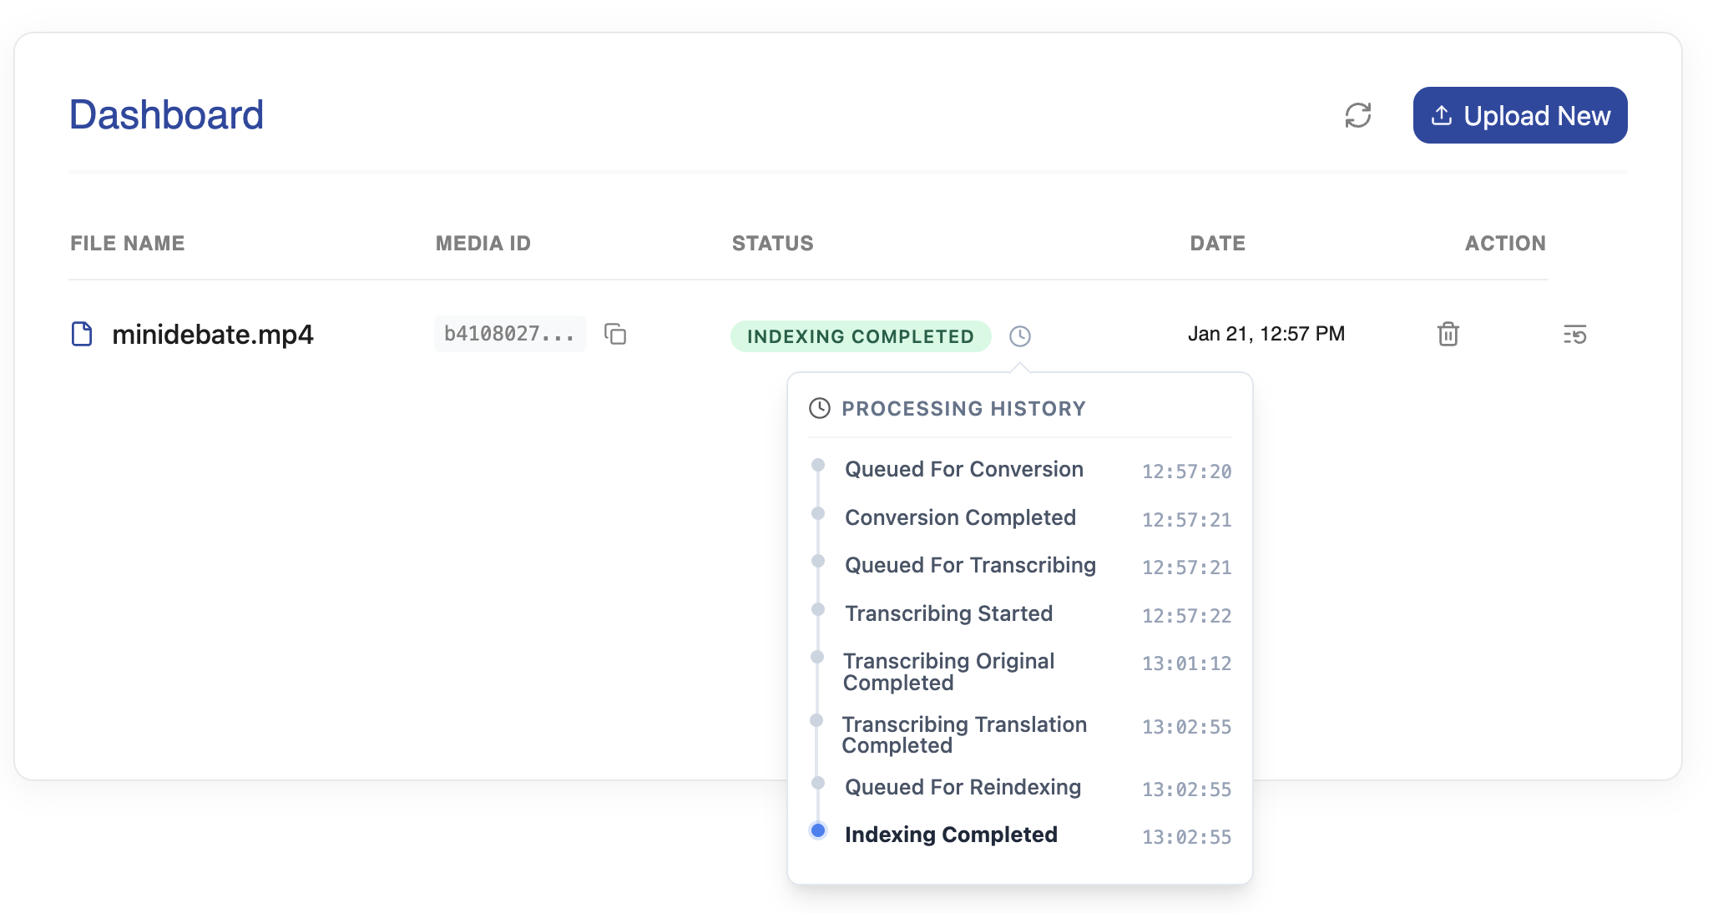Click the INDEXING COMPLETED status badge
This screenshot has height=913, width=1713.
click(860, 336)
